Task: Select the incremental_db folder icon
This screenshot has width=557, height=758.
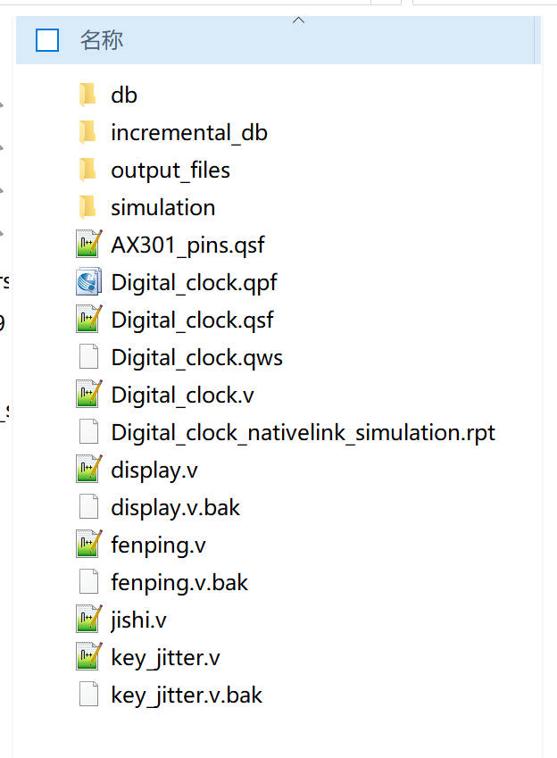Action: 87,132
